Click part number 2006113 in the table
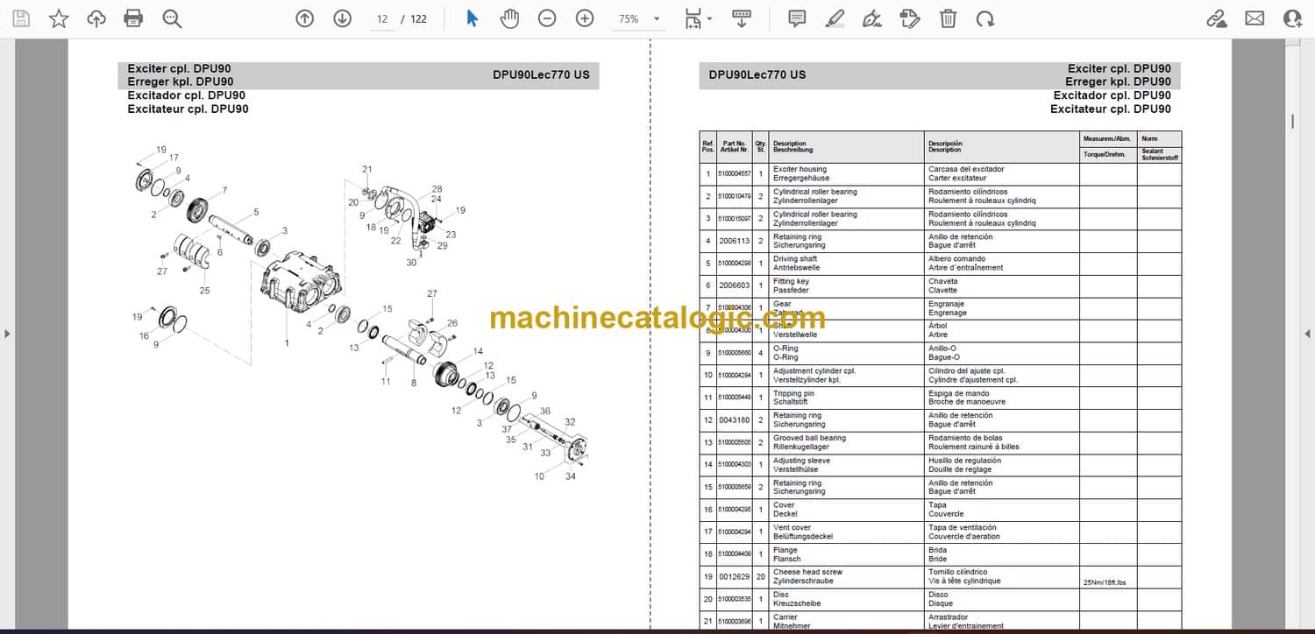This screenshot has width=1315, height=634. 735,241
